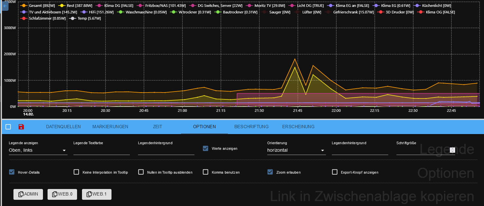This screenshot has height=206, width=484.
Task: Click the WEB.0 button
Action: point(62,194)
